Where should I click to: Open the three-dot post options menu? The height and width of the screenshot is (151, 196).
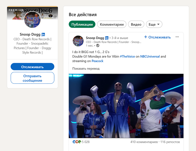[x=177, y=37]
